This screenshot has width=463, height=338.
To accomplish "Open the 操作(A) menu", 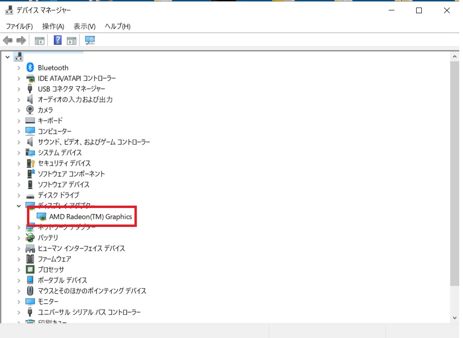I will (53, 26).
